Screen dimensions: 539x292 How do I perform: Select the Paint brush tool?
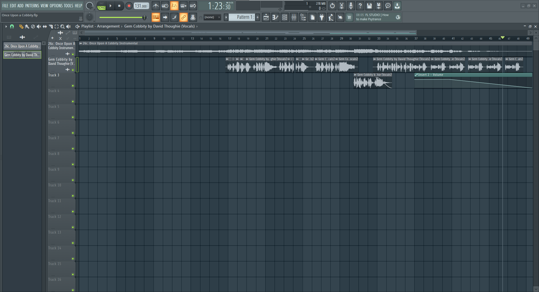[x=27, y=26]
